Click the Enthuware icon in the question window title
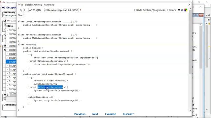The image size is (211, 118). click(x=19, y=5)
